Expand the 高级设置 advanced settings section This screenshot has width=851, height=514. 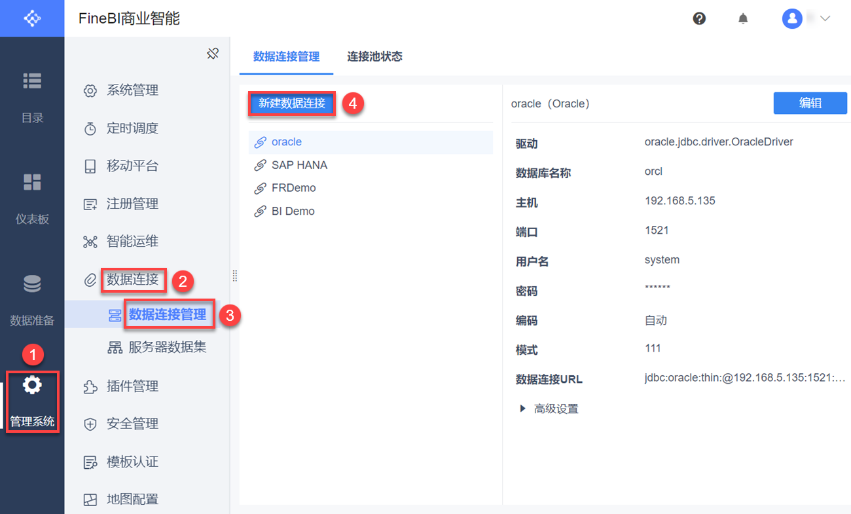(x=523, y=409)
